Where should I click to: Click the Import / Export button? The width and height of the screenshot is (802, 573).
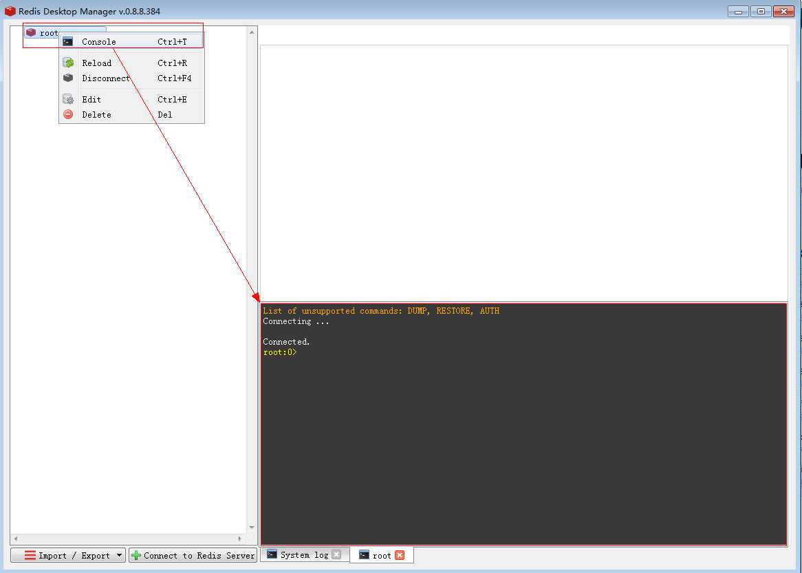tap(68, 555)
